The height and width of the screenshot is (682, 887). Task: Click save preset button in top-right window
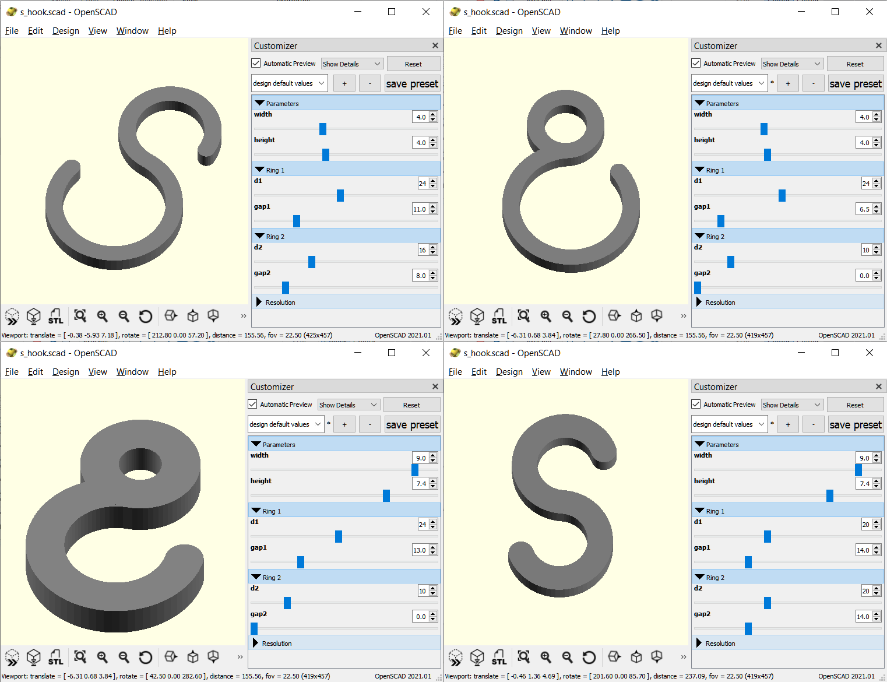point(855,84)
